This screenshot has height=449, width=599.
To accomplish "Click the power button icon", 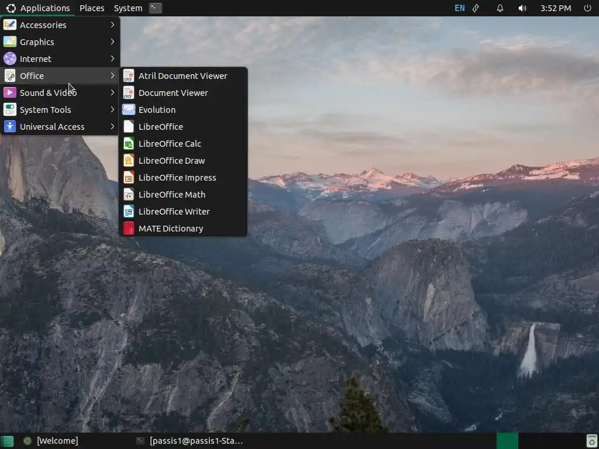I will 587,8.
